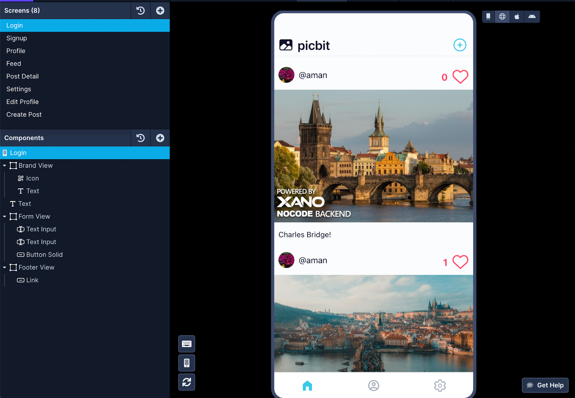575x398 pixels.
Task: Toggle the keyboard preview button
Action: point(187,344)
